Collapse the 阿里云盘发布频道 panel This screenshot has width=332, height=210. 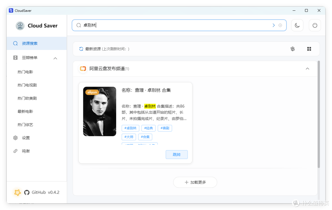coord(307,69)
